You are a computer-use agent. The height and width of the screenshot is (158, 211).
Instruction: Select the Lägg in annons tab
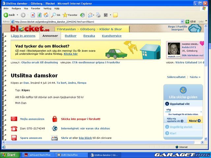click(23, 36)
